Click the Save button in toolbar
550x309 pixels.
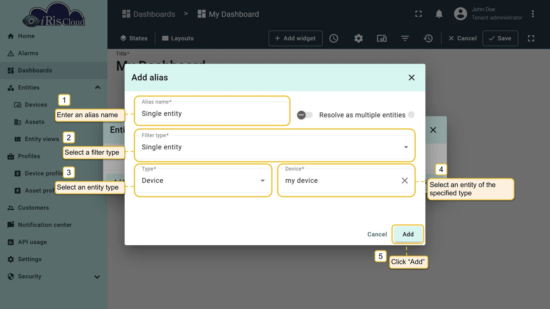point(500,38)
